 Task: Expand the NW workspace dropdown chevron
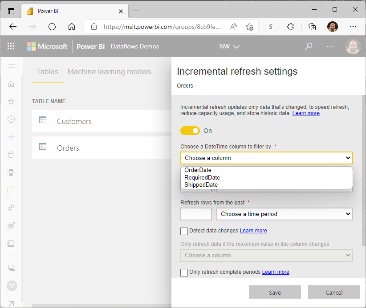[236, 47]
